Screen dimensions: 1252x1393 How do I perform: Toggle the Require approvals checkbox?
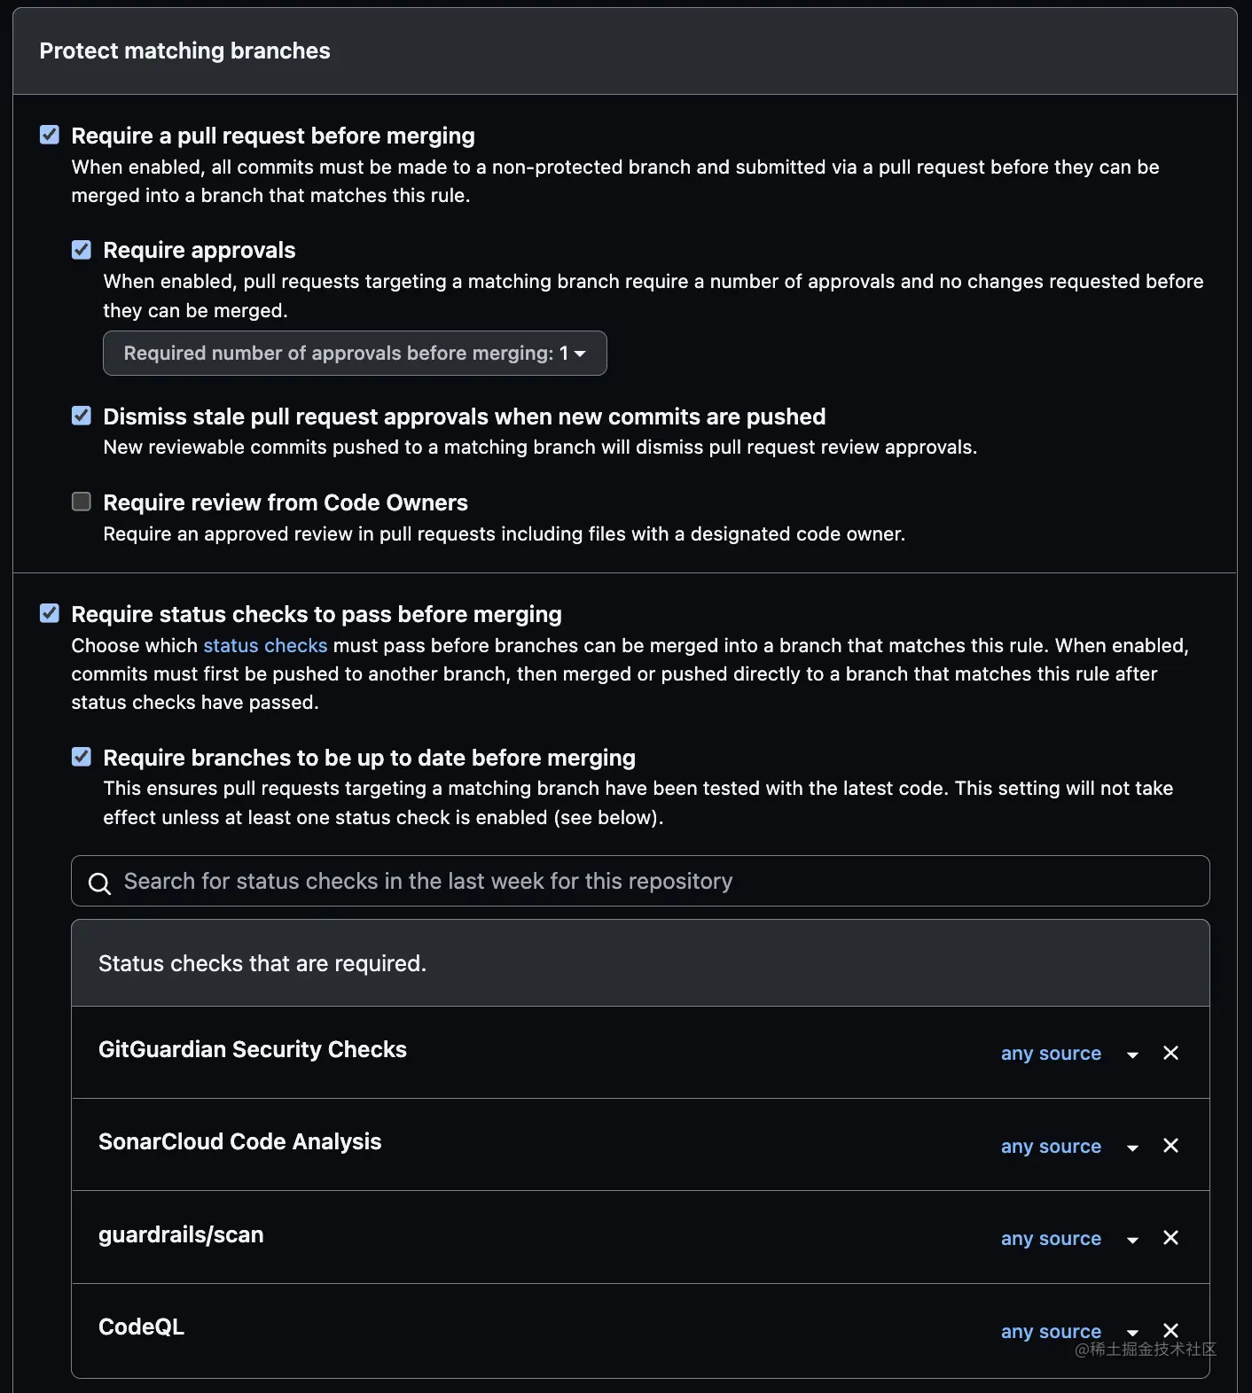tap(82, 250)
